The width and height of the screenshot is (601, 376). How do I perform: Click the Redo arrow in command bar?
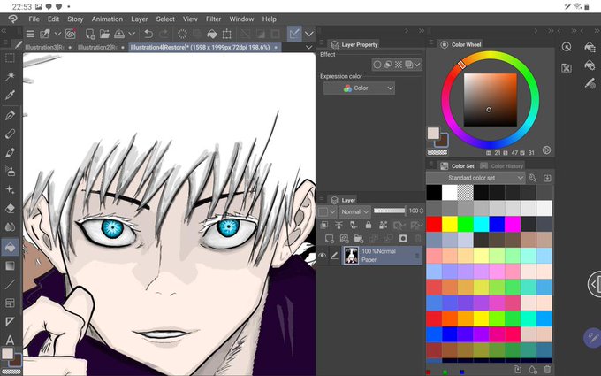click(x=164, y=35)
